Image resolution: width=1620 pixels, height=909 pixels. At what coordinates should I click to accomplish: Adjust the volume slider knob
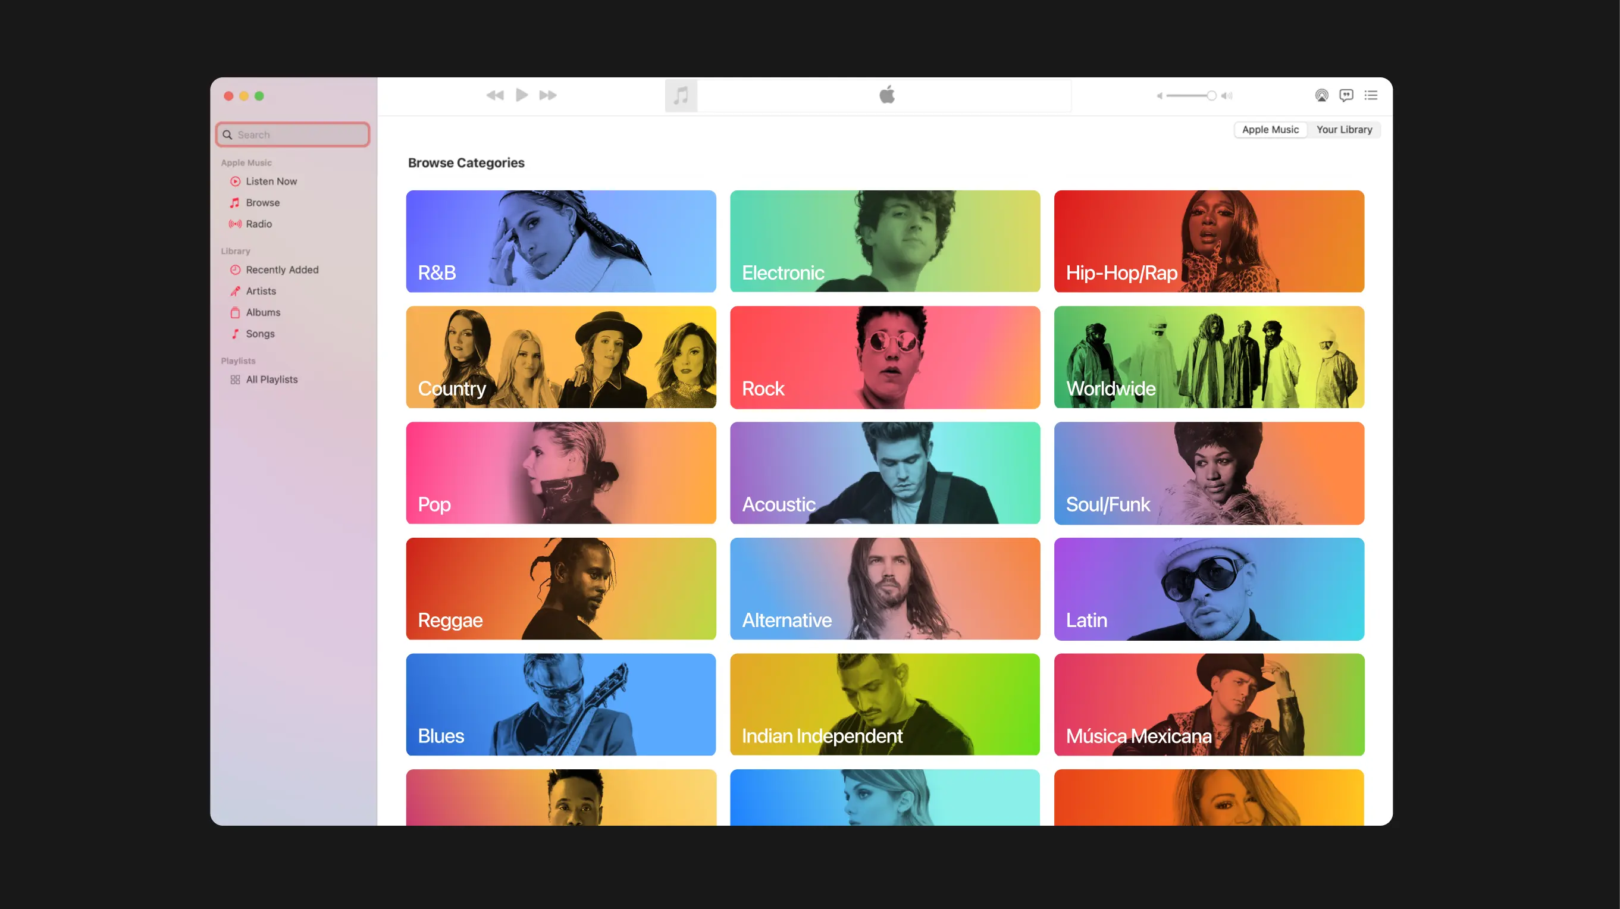(x=1211, y=96)
